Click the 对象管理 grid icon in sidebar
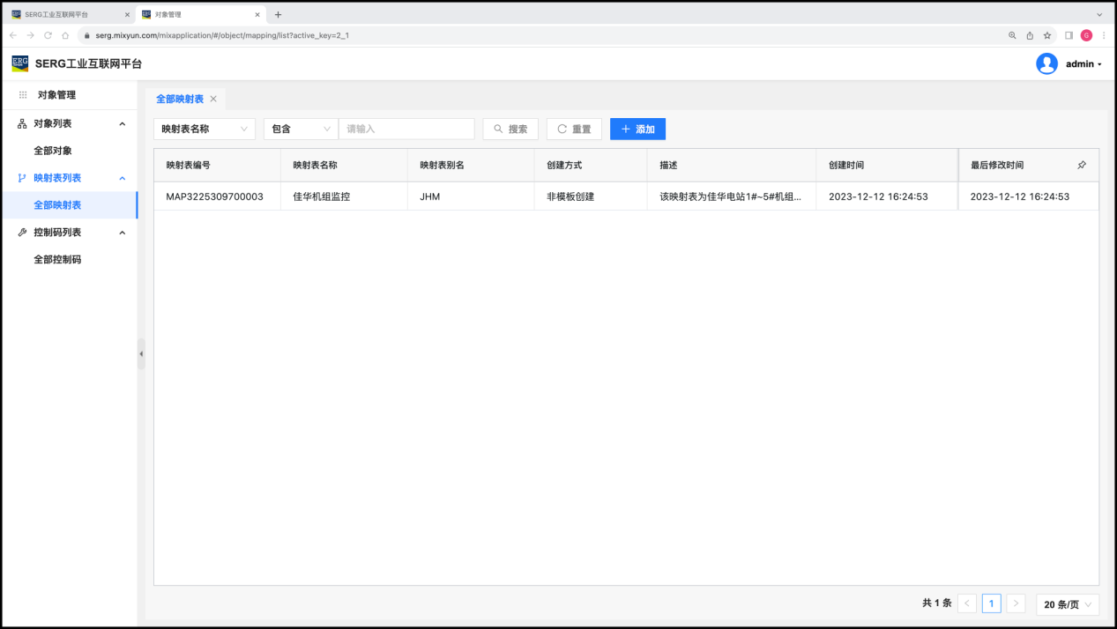The height and width of the screenshot is (629, 1117). click(x=23, y=95)
